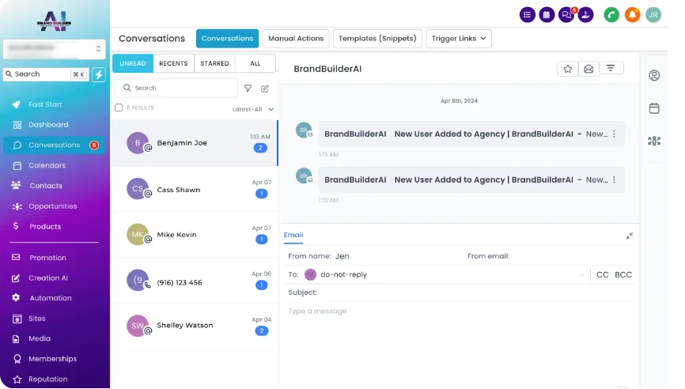
Task: Open Templates (Snippets)
Action: coord(377,39)
